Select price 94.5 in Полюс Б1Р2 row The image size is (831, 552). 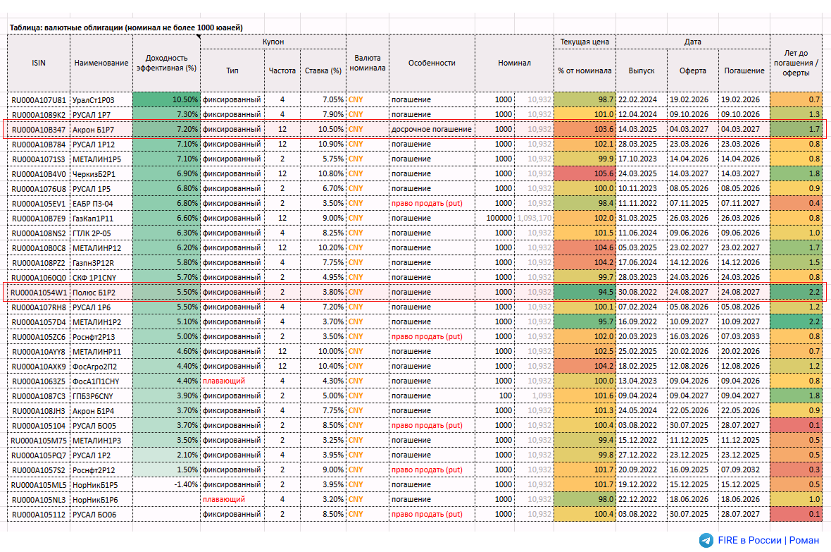pos(585,293)
